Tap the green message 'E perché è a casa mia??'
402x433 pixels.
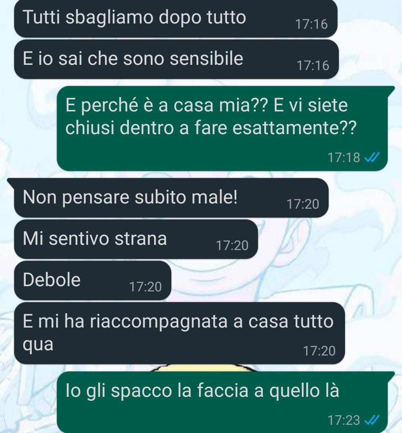222,128
